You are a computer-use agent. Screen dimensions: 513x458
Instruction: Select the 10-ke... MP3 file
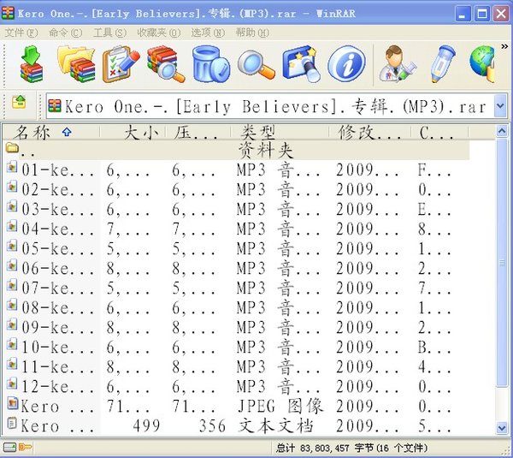(237, 347)
